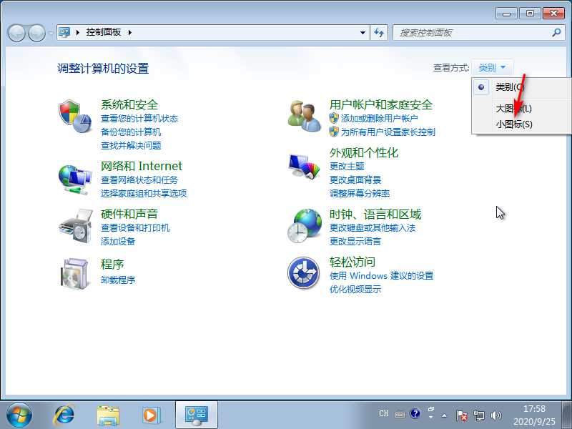
Task: Choose 大图标(L) from the view menu
Action: (513, 109)
